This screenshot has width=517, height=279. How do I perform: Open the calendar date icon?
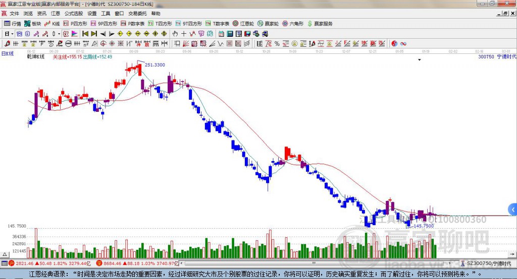click(x=221, y=34)
